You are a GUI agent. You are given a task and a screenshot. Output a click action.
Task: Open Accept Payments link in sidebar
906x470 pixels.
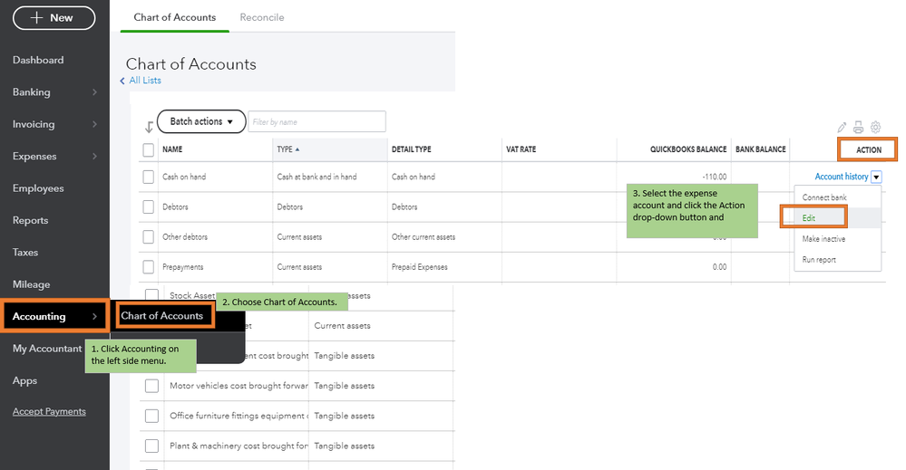[x=49, y=412]
